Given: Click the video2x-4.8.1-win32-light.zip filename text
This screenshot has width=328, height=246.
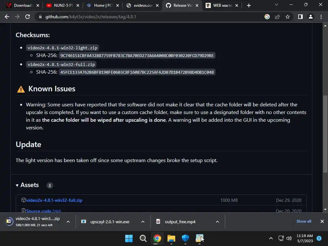Looking at the screenshot, I should [x=62, y=48].
